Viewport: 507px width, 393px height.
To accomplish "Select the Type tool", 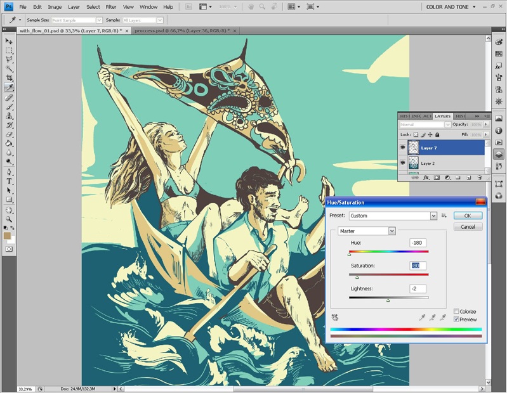I will (10, 181).
